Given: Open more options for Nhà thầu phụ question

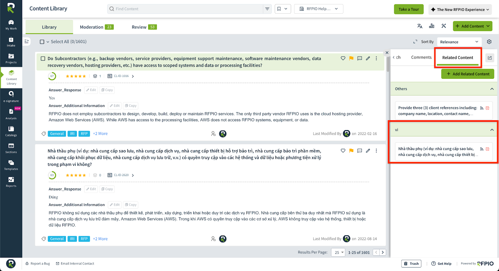Looking at the screenshot, I should pyautogui.click(x=376, y=151).
